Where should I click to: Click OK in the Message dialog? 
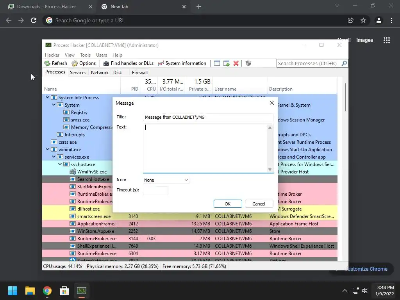228,204
